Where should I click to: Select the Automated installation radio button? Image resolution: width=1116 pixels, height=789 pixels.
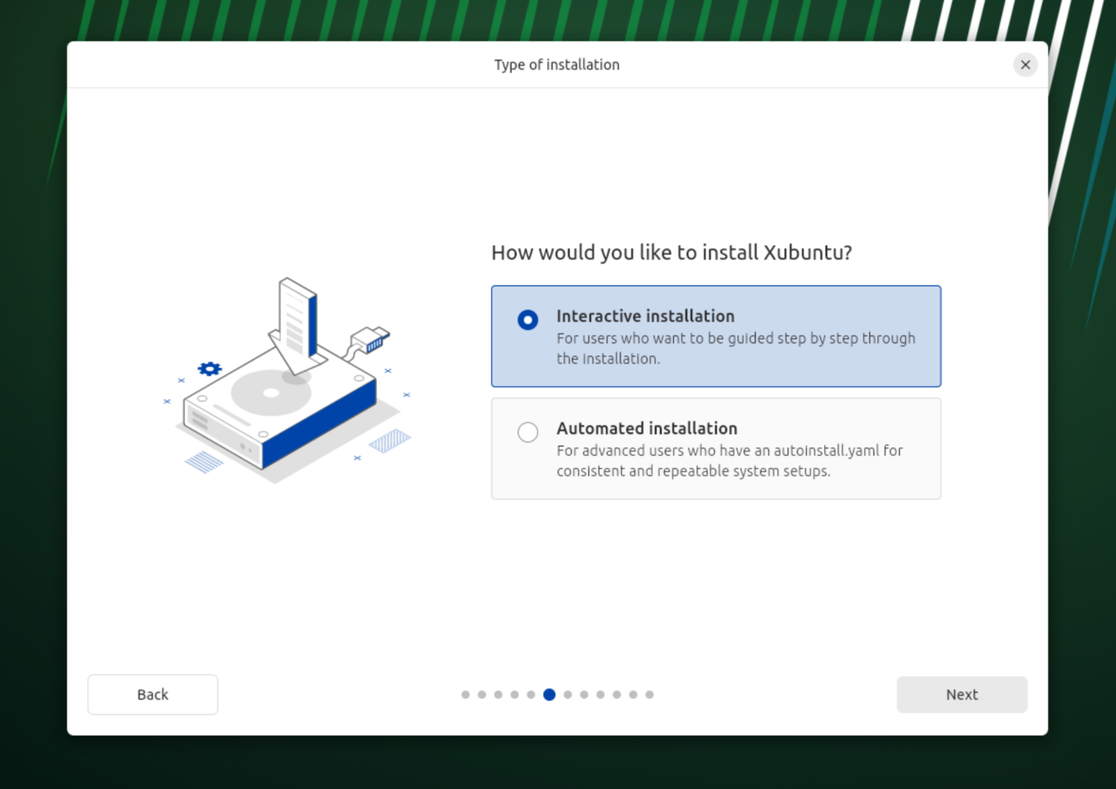click(x=528, y=432)
